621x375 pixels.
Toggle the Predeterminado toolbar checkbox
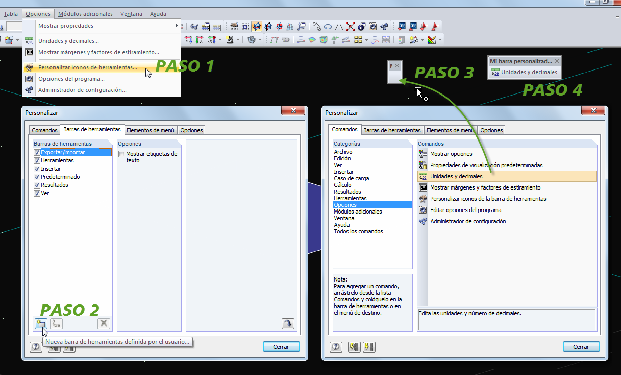pyautogui.click(x=37, y=177)
